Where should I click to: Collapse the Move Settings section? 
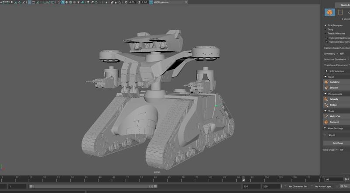(x=325, y=128)
